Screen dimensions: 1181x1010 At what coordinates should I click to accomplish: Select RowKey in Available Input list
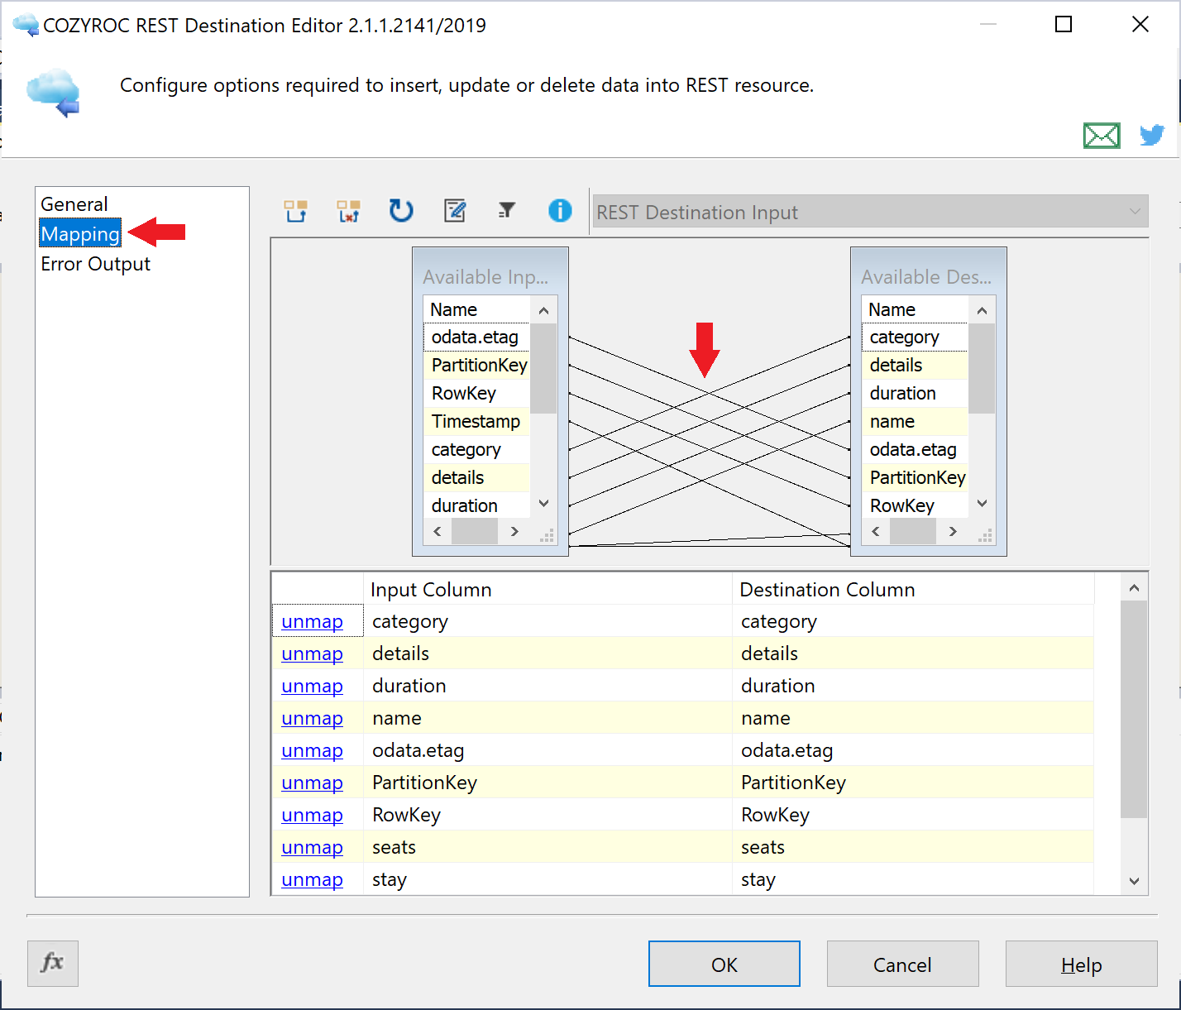click(476, 393)
